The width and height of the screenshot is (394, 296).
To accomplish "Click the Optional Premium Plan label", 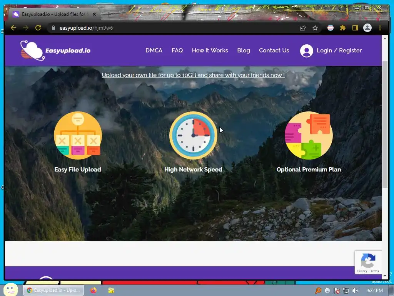I will pyautogui.click(x=309, y=170).
